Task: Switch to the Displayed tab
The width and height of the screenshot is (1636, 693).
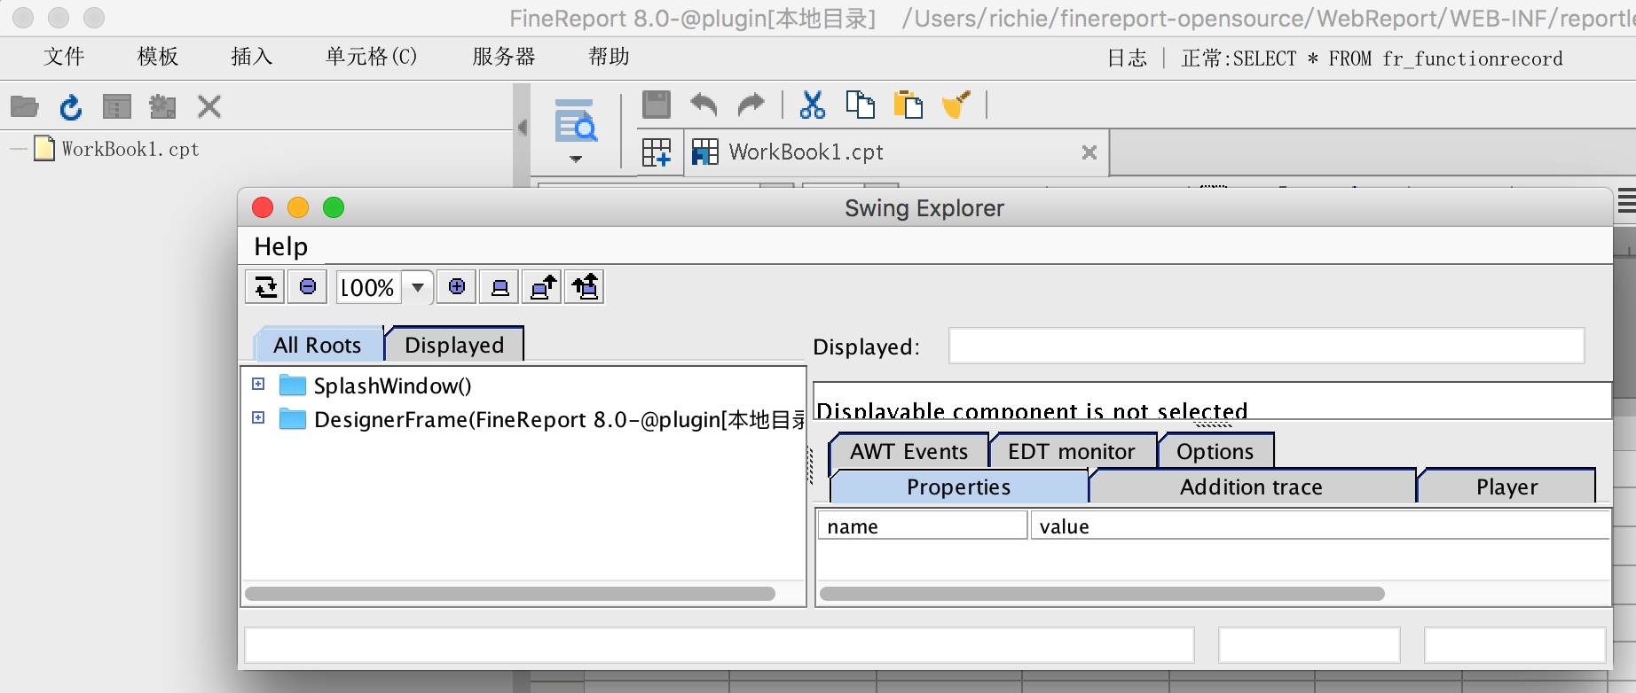Action: (454, 345)
